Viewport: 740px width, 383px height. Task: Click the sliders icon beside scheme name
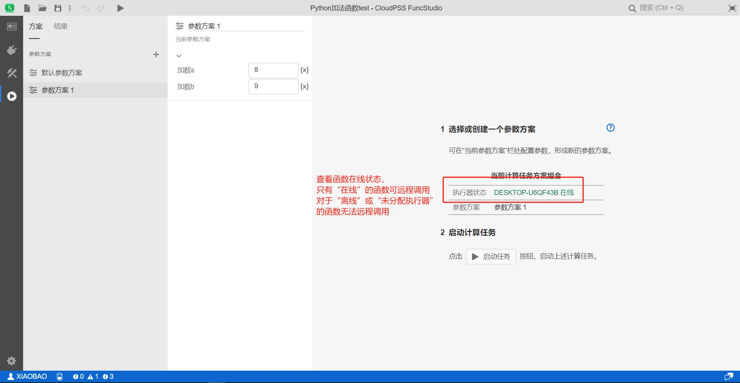(180, 26)
